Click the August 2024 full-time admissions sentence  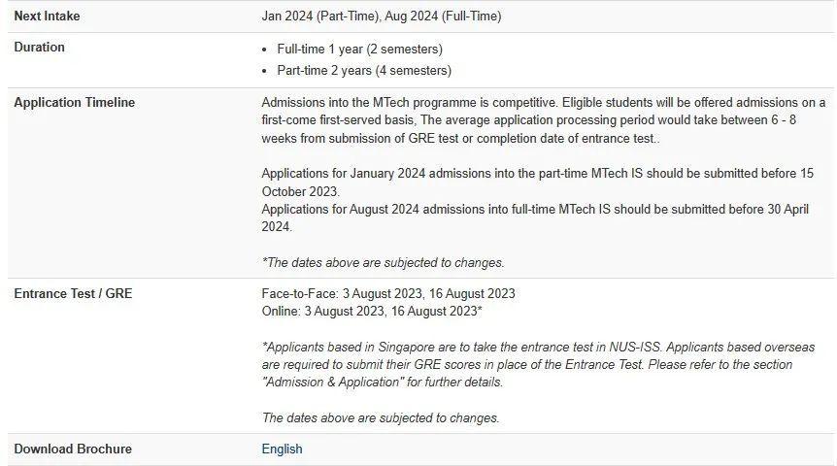[535, 218]
